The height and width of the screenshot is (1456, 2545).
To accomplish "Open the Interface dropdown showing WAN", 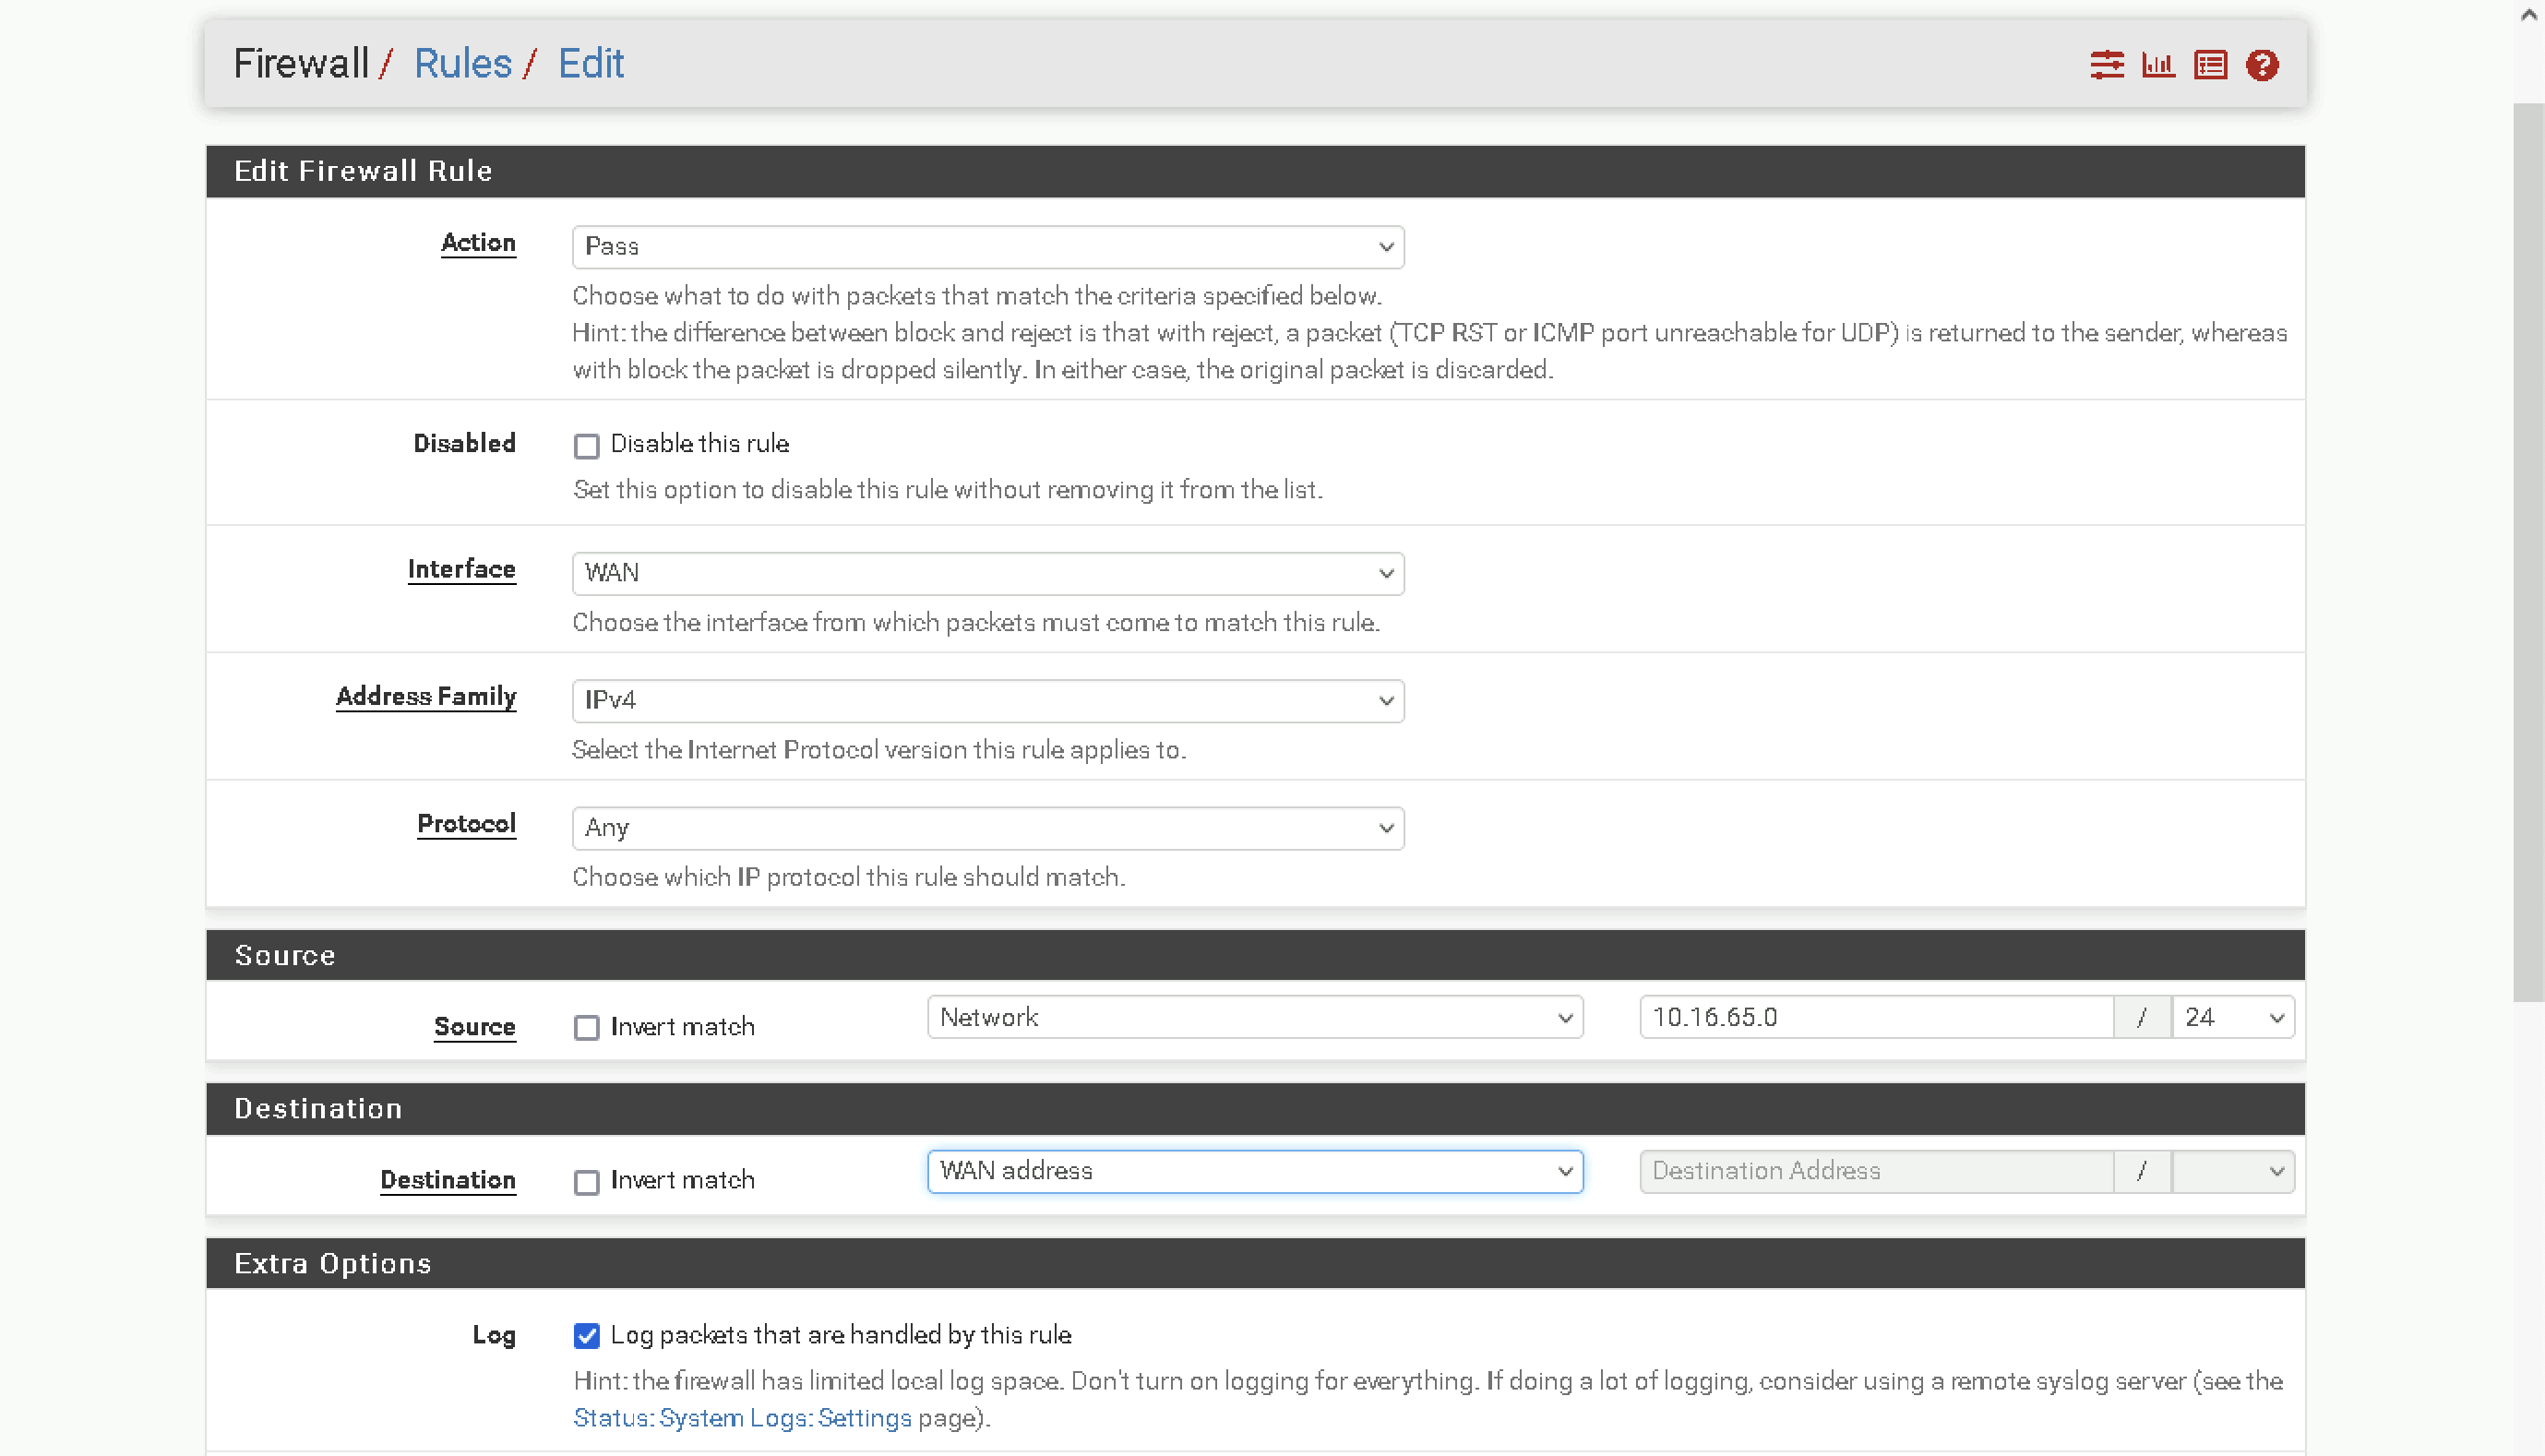I will (x=987, y=573).
